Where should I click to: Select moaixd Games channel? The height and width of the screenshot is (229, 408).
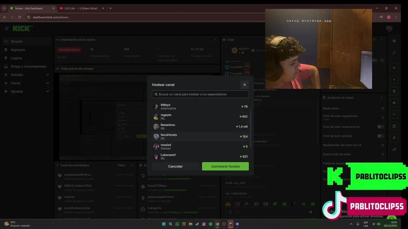coord(200,147)
